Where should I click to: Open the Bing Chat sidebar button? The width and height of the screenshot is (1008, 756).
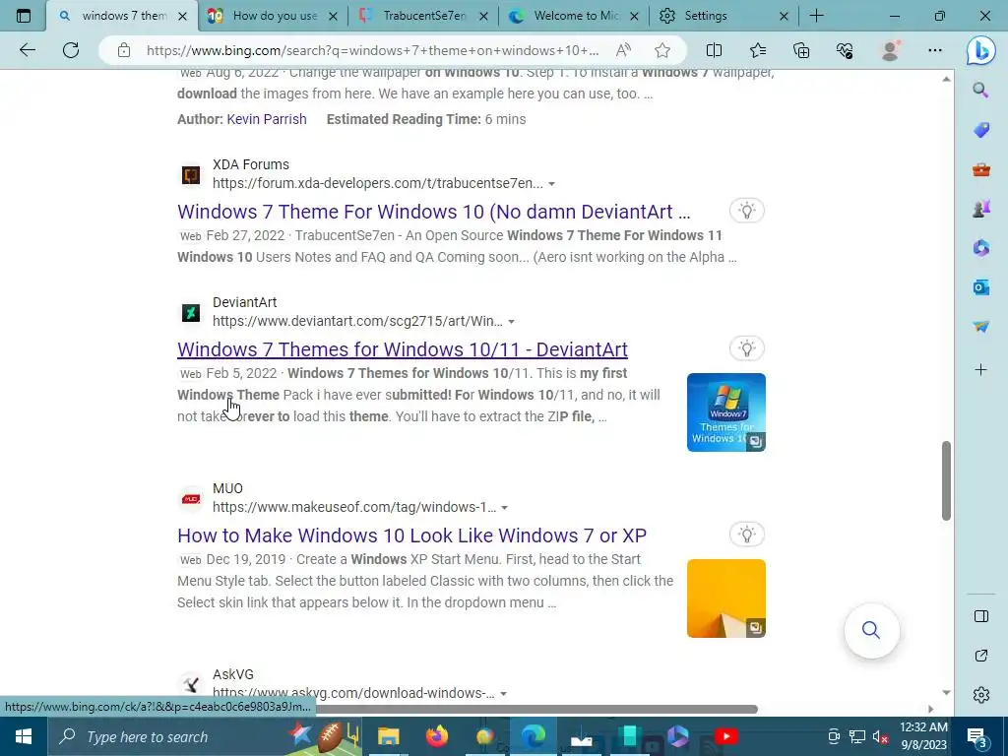coord(981,51)
